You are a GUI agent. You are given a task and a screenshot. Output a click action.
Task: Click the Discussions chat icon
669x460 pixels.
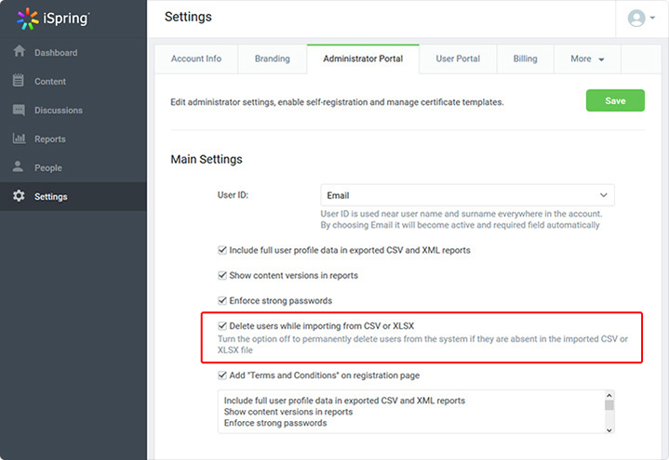click(19, 110)
